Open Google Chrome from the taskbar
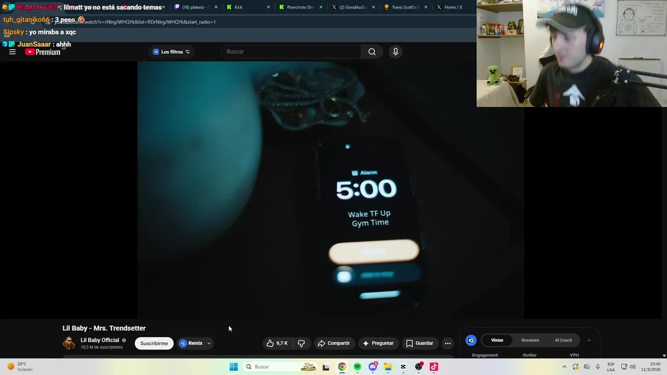The width and height of the screenshot is (667, 375). point(342,367)
